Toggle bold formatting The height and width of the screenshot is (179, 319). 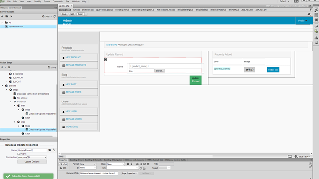pos(128,164)
